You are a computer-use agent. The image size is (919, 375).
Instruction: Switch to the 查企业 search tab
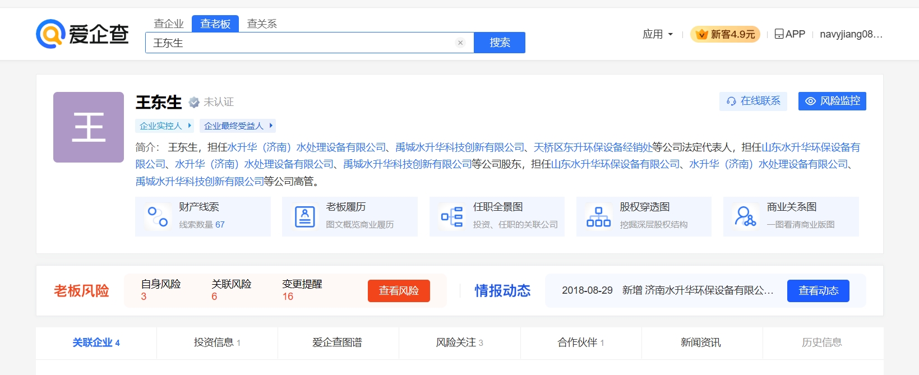point(169,24)
